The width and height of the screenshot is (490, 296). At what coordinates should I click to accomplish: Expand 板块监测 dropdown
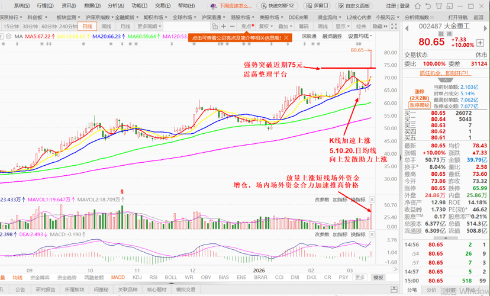coord(68,17)
